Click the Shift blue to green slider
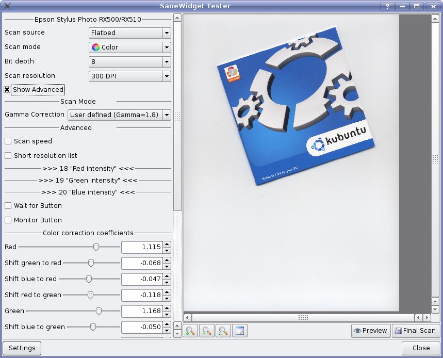The image size is (443, 358). pyautogui.click(x=93, y=327)
